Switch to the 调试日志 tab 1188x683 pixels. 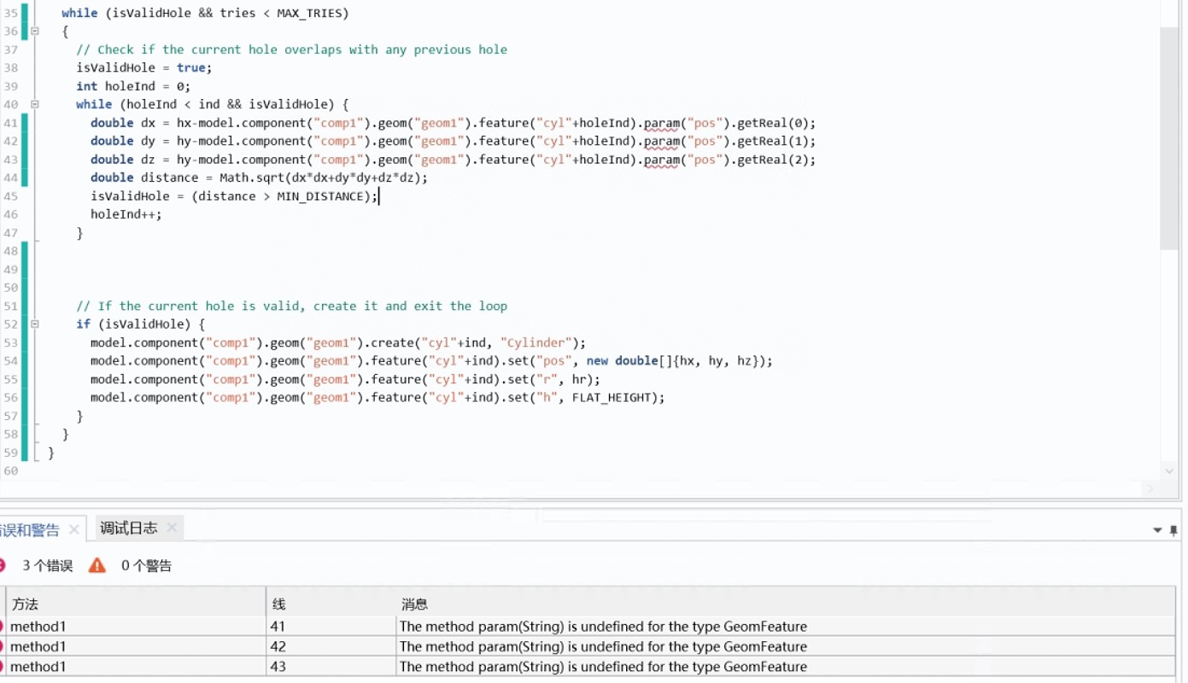click(x=128, y=528)
